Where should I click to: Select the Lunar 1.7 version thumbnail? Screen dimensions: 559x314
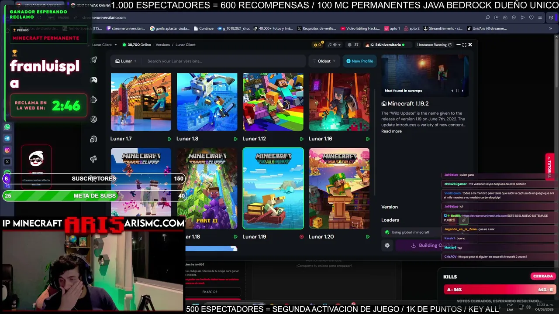tap(141, 102)
